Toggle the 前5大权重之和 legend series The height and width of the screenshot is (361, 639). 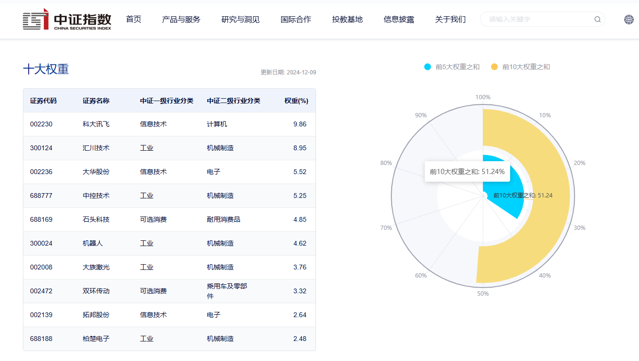coord(451,67)
